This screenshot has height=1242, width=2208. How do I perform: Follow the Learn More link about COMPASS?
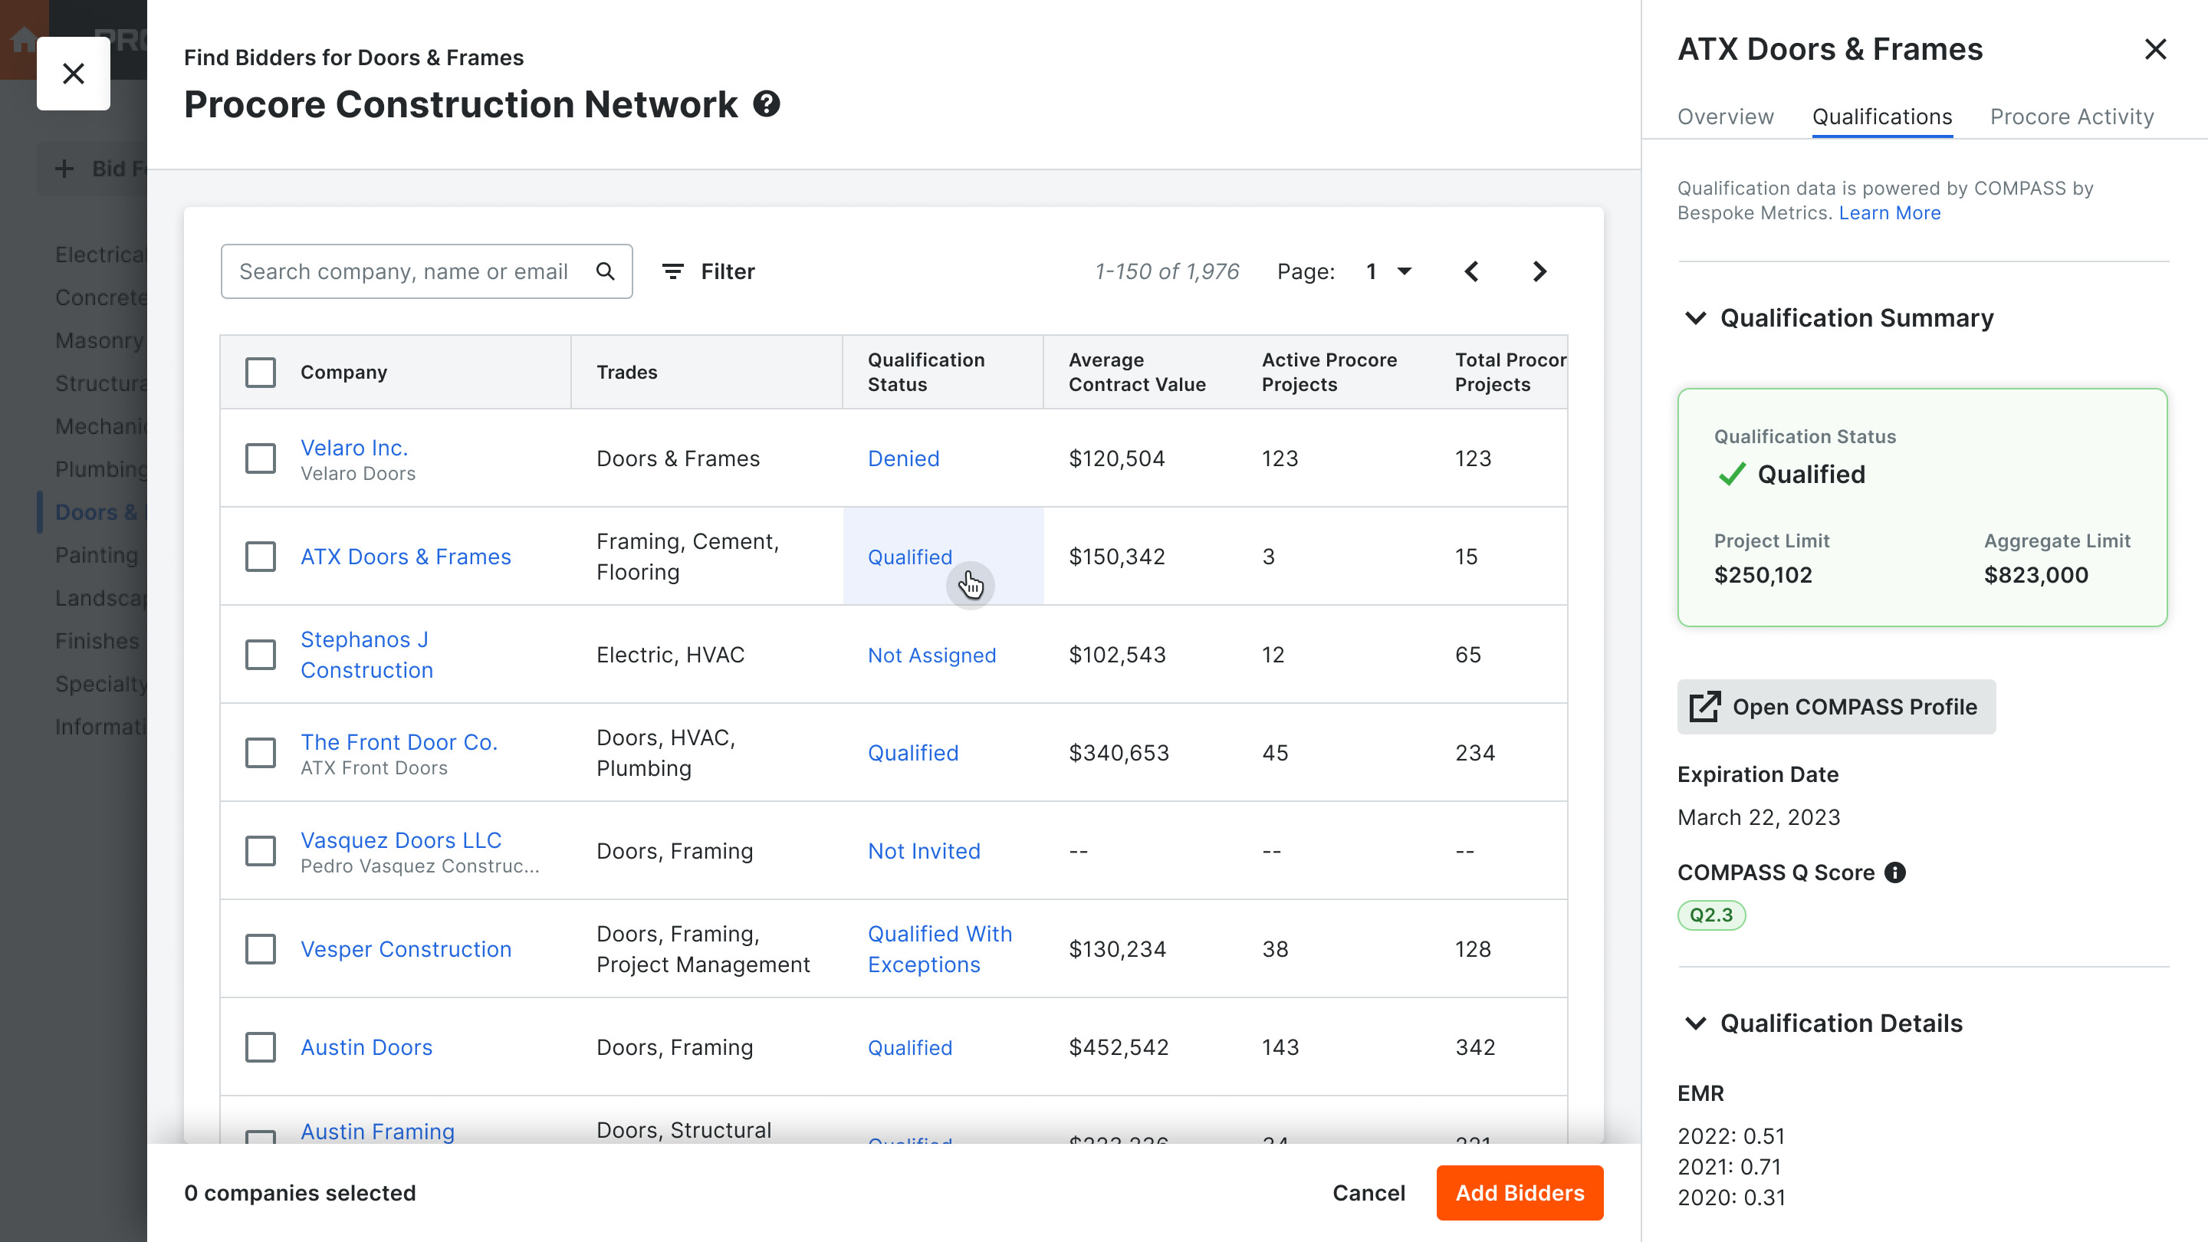(1890, 212)
